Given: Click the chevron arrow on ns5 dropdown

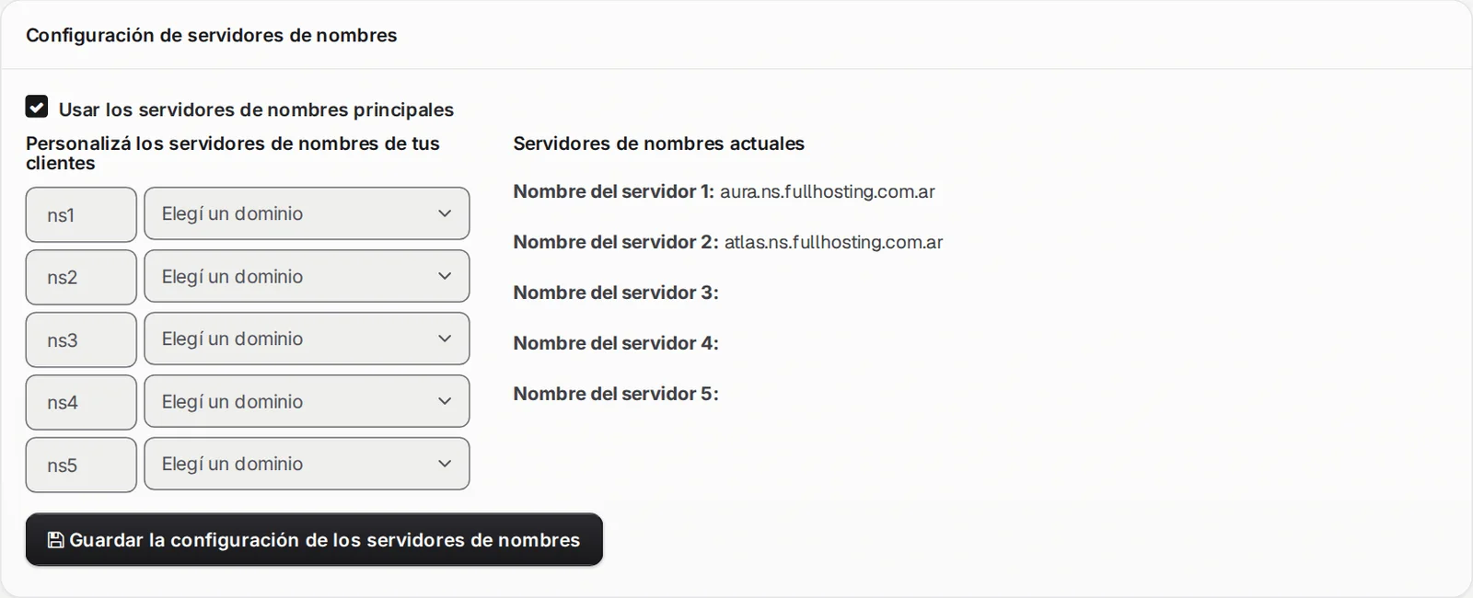Looking at the screenshot, I should 445,464.
